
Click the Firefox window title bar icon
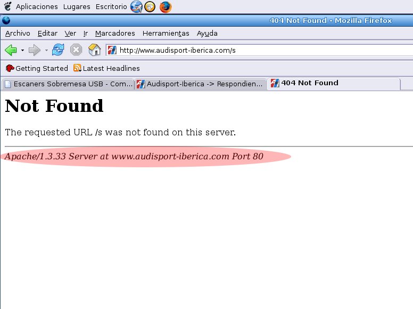click(6, 20)
